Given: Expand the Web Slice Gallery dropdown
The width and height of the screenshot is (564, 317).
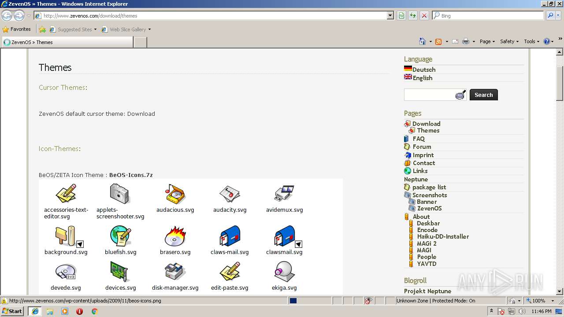Looking at the screenshot, I should pos(149,29).
